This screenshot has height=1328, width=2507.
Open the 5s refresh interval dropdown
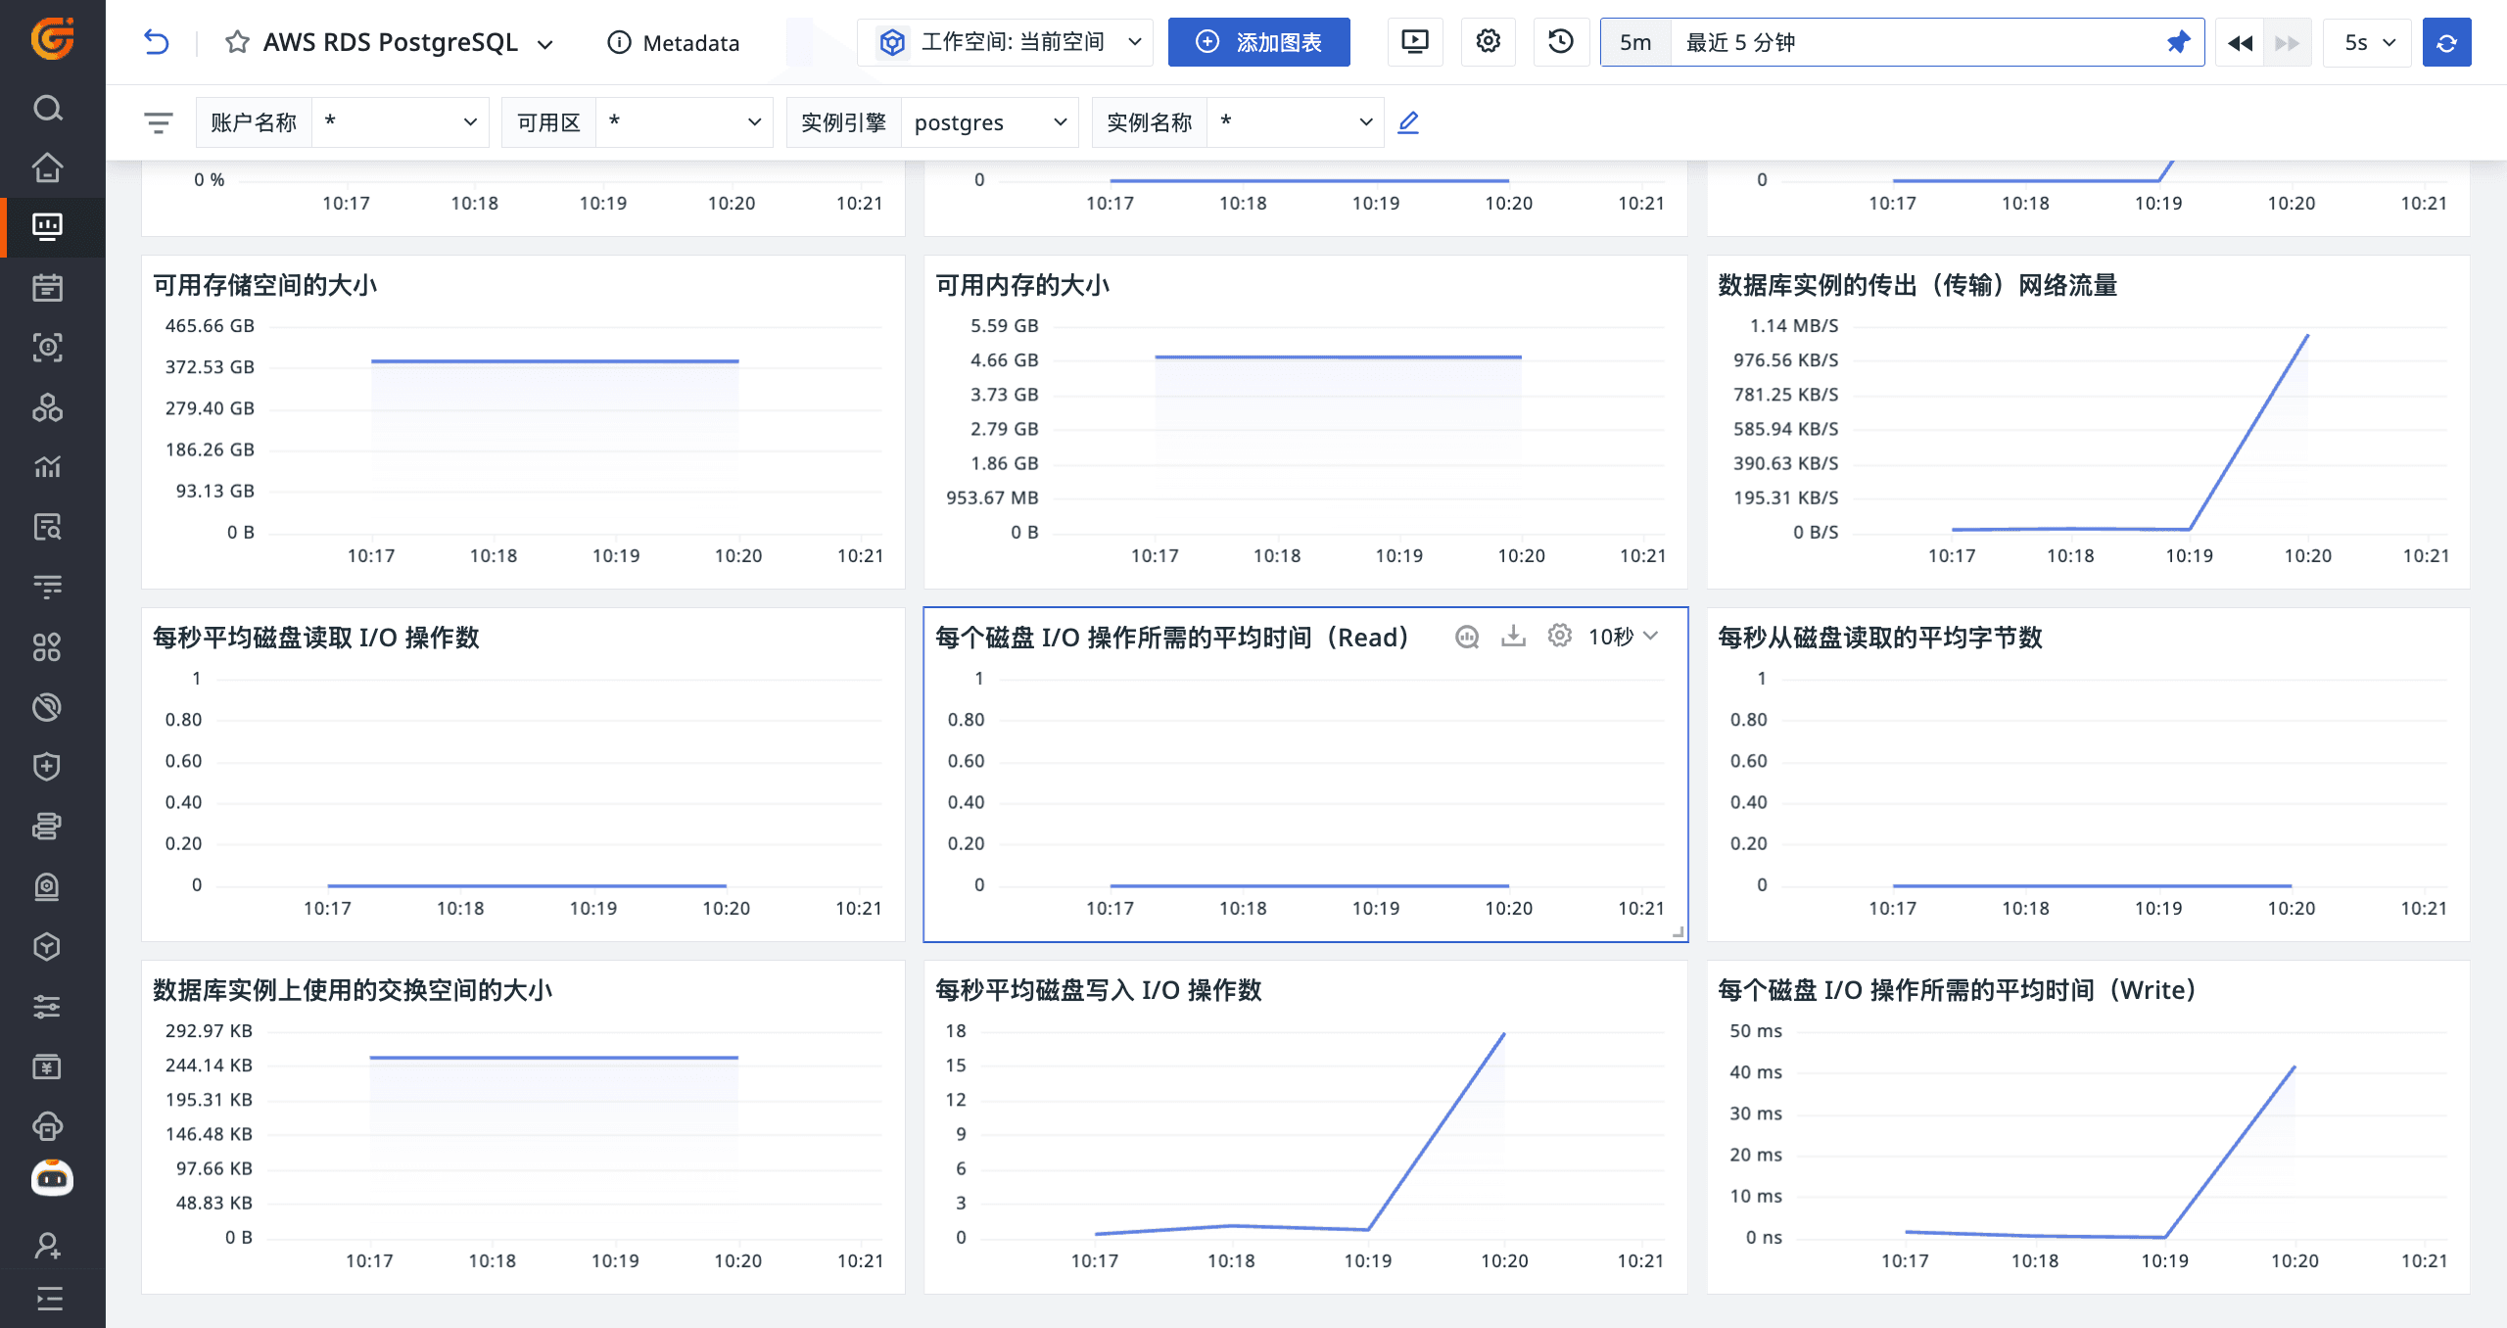(2367, 42)
